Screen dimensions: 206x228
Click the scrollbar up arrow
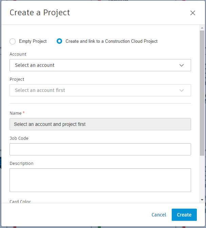tap(202, 27)
